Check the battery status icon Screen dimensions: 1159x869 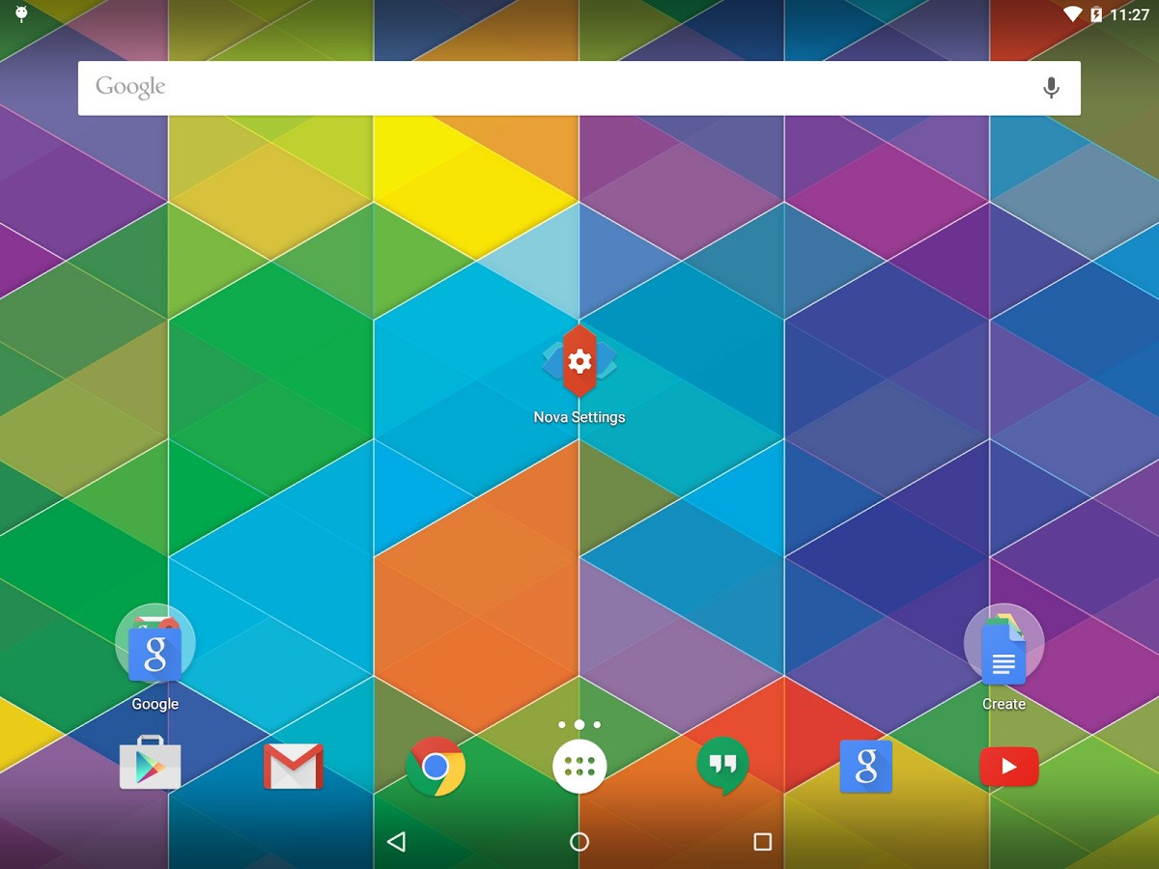[1097, 14]
